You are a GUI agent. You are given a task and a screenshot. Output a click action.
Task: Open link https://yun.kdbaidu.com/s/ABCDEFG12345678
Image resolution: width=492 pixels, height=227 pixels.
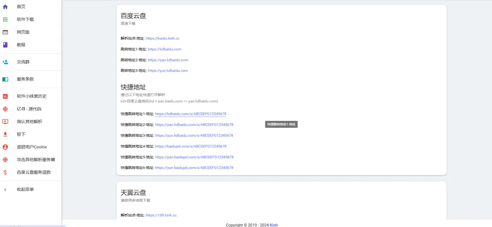(194, 136)
